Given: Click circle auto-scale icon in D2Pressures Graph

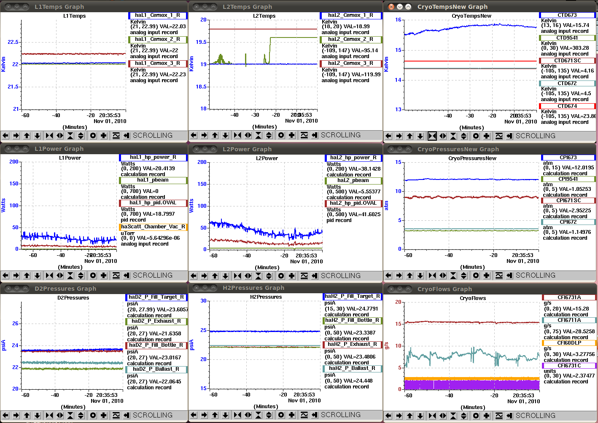Looking at the screenshot, I should click(x=93, y=415).
